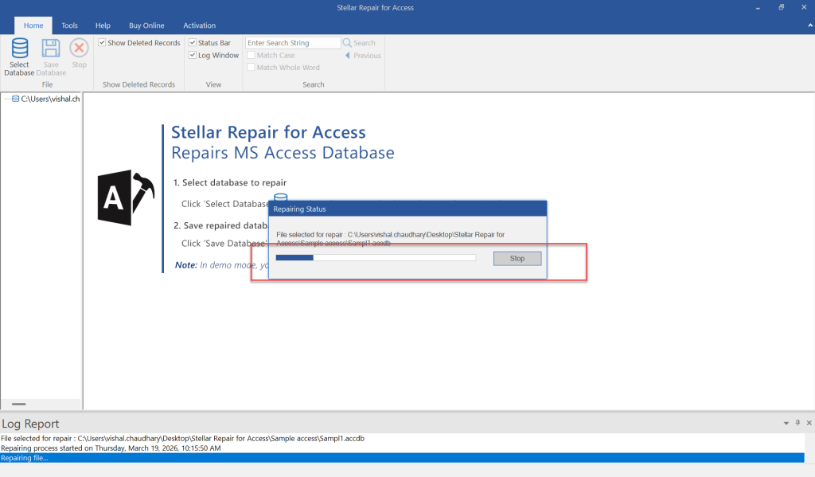The image size is (815, 477).
Task: Click the Save Database floppy icon
Action: coord(51,49)
